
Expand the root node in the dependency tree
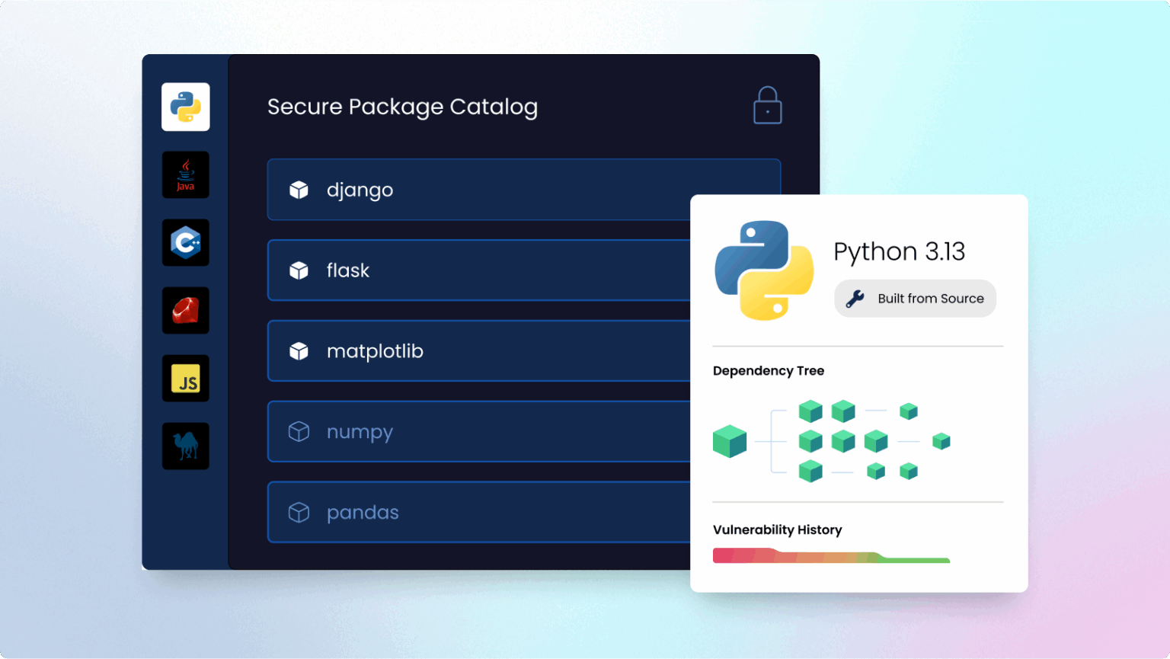(x=730, y=441)
